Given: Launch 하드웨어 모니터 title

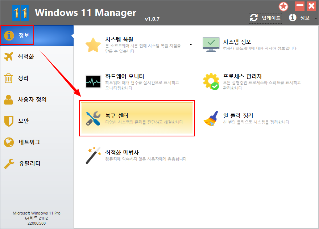Looking at the screenshot, I should [124, 76].
